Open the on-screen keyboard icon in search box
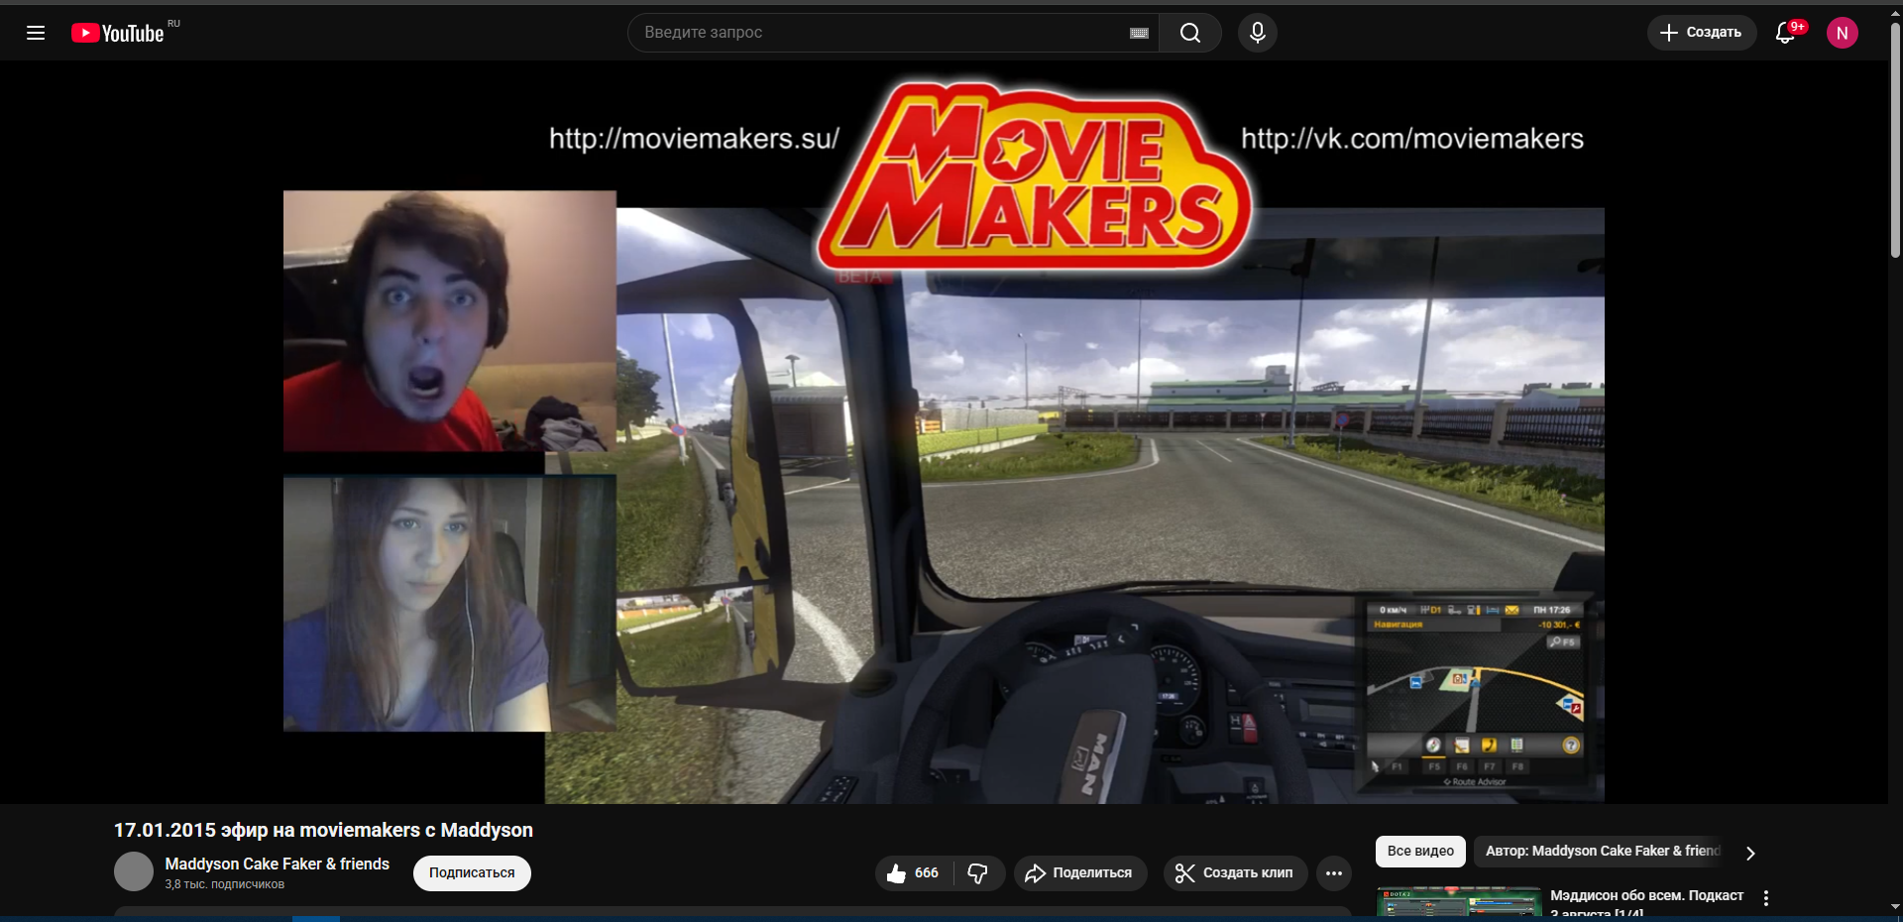 coord(1139,33)
